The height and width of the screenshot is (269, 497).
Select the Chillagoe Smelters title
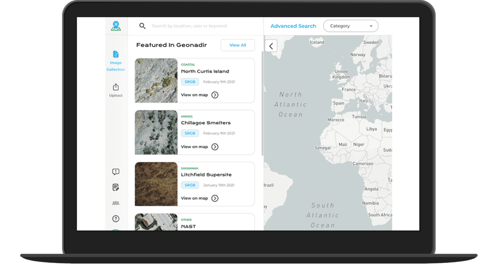(206, 123)
